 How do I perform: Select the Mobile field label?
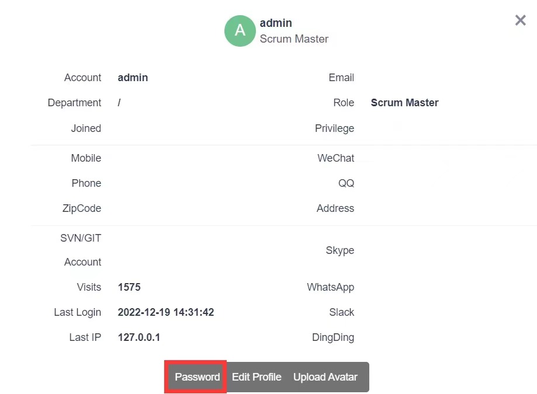pos(86,158)
